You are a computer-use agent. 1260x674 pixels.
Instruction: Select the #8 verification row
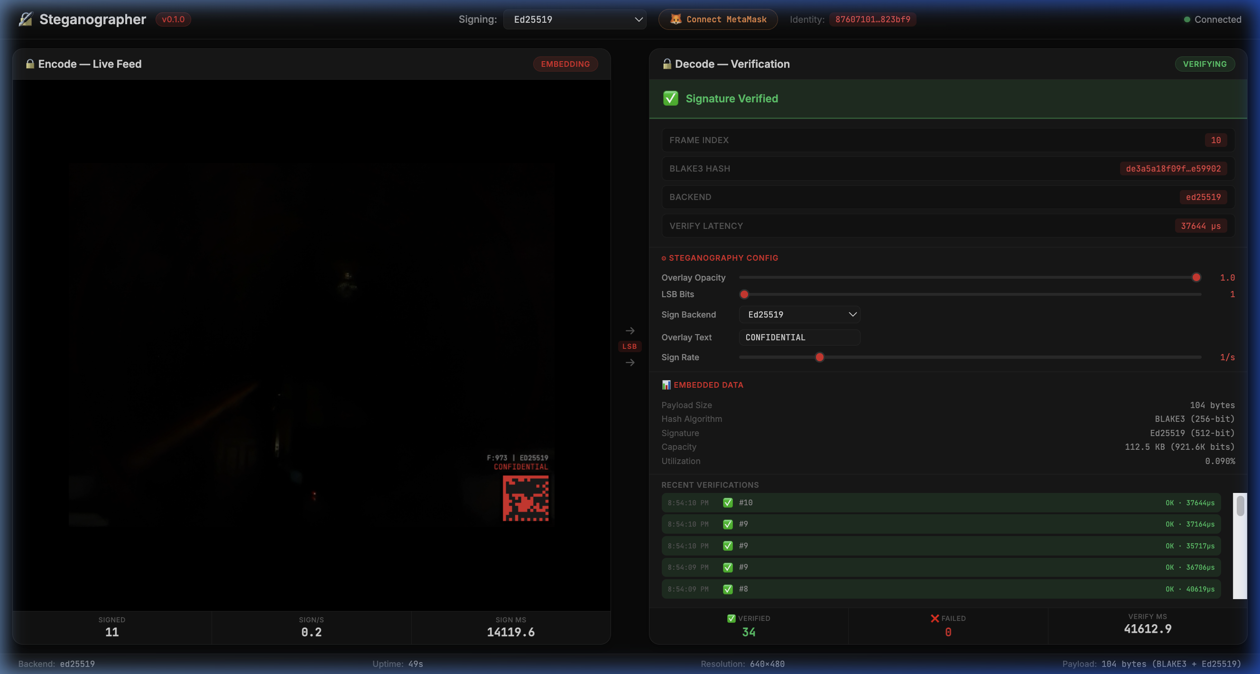coord(941,589)
